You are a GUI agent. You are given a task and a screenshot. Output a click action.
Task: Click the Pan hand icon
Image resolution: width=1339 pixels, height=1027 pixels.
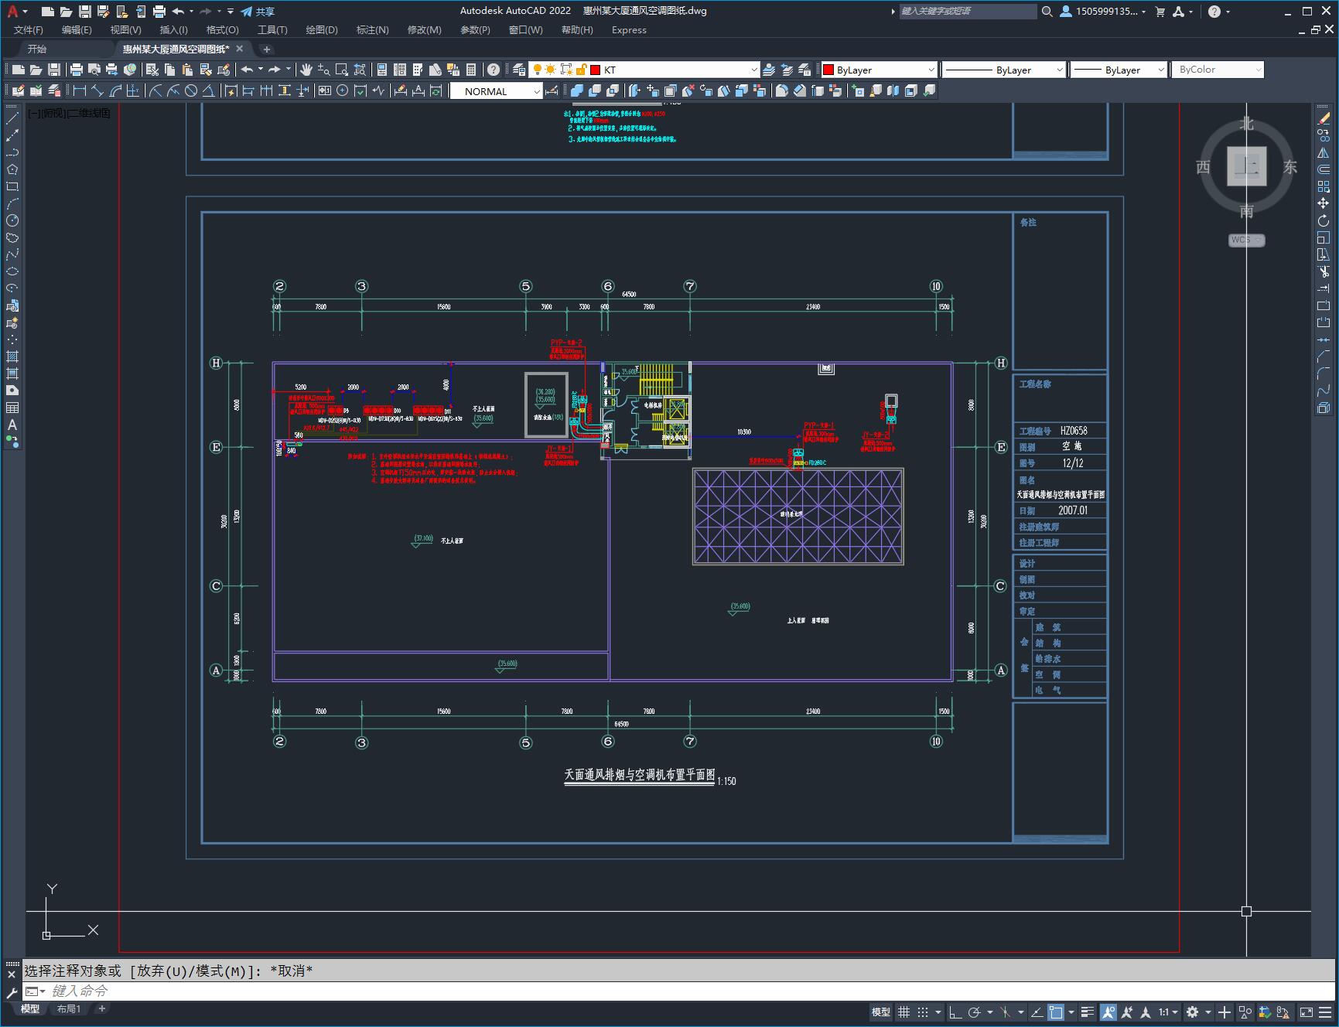[306, 70]
